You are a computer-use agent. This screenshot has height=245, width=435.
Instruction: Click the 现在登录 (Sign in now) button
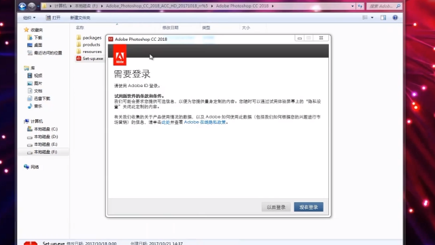coord(309,207)
